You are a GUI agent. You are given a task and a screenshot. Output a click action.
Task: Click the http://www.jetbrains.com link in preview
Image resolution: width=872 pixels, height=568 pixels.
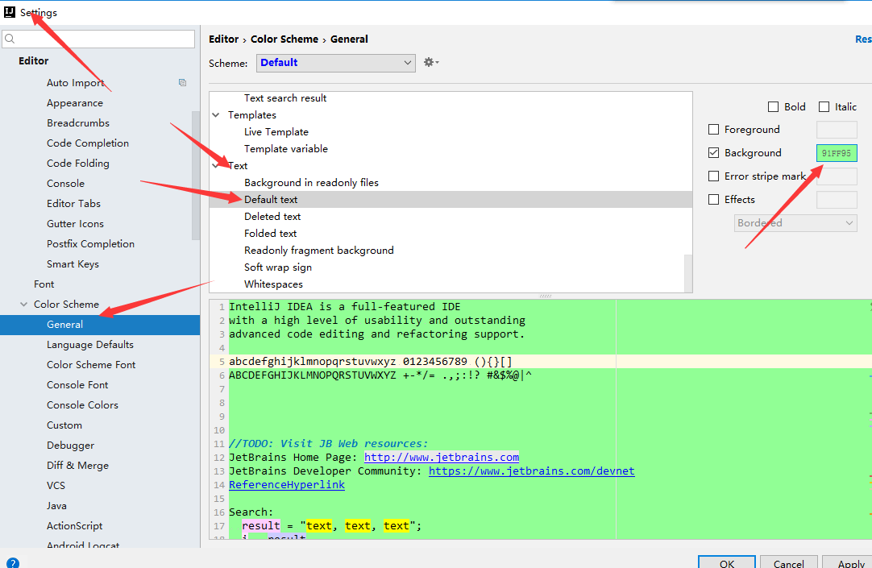pos(442,458)
